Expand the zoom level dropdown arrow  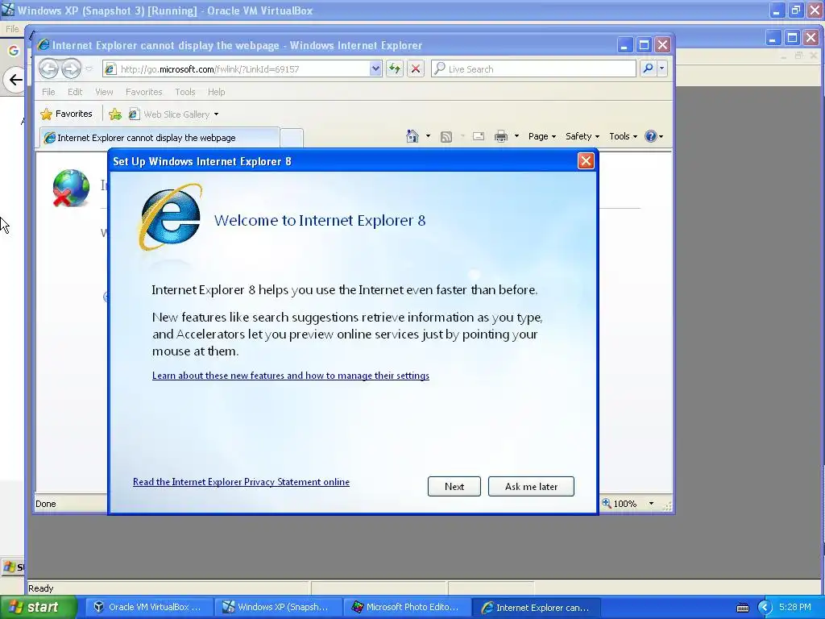(651, 504)
